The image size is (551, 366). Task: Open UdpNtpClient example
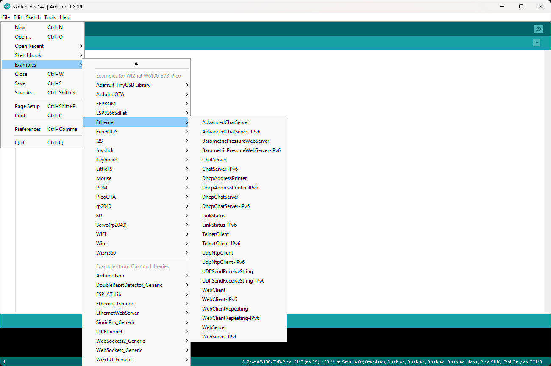238,253
